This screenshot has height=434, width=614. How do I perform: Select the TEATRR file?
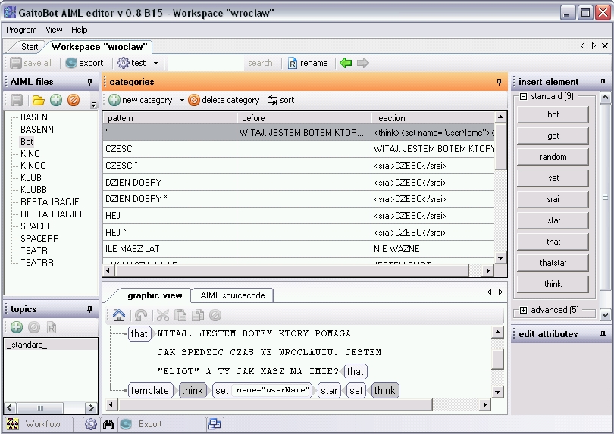(37, 263)
